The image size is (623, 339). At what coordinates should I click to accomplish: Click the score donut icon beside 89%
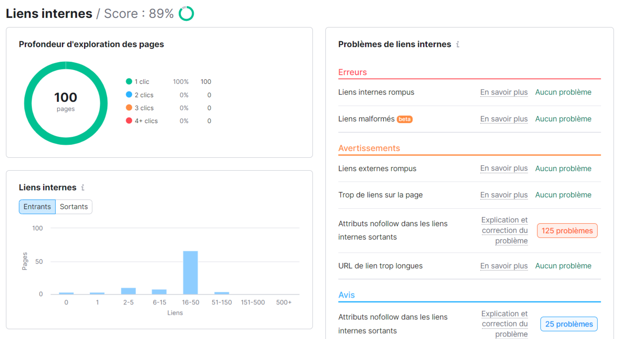186,14
